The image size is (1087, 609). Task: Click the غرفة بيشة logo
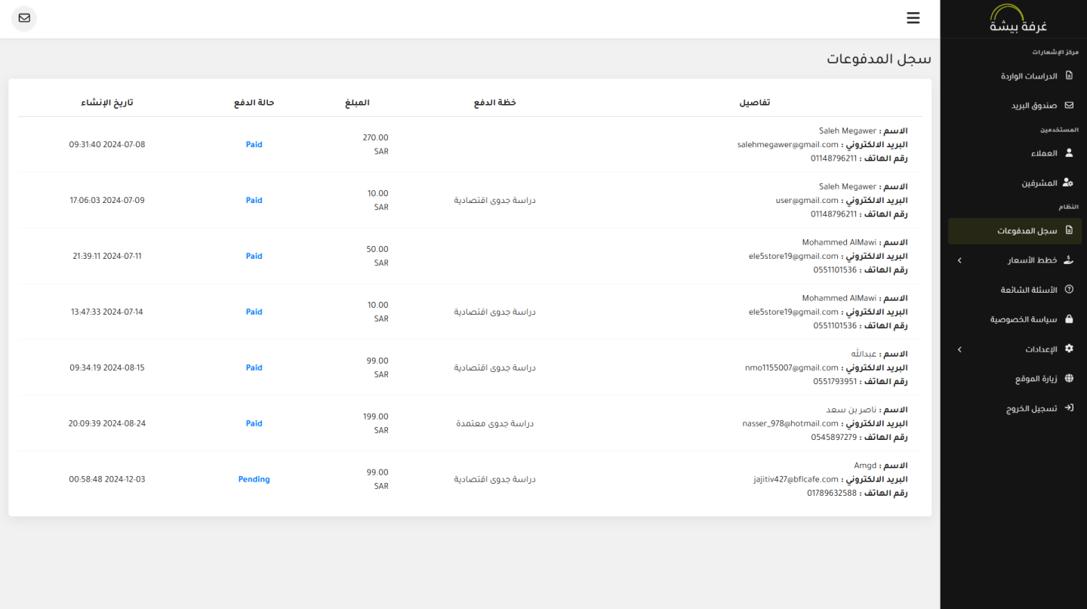coord(1018,20)
